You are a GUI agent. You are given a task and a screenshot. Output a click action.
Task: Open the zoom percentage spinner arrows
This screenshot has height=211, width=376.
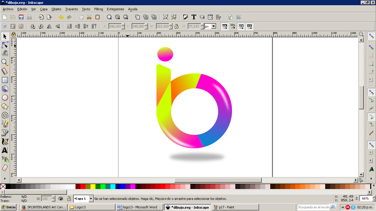pyautogui.click(x=374, y=198)
